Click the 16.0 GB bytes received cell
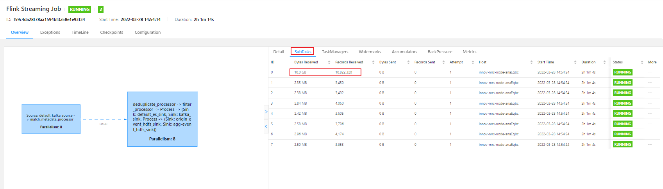The width and height of the screenshot is (663, 189). click(300, 72)
